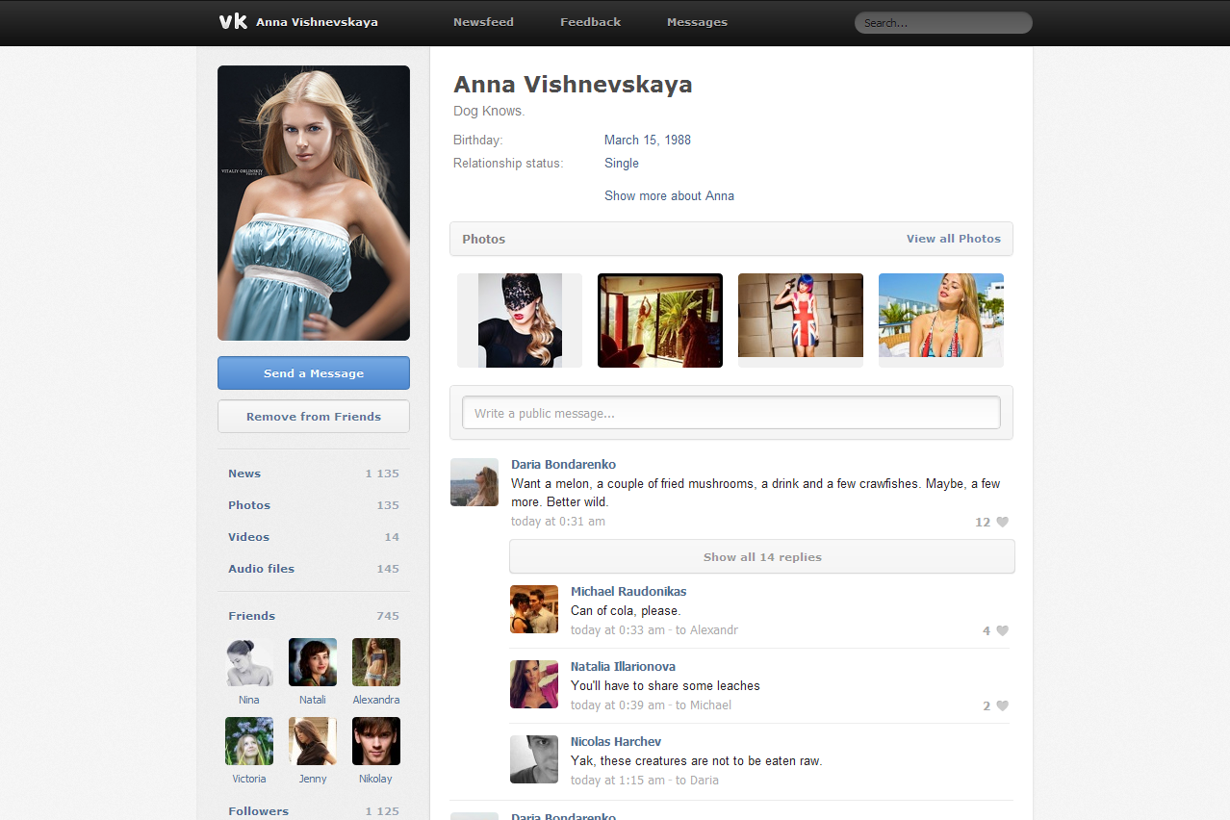Like Michael Raudonikas's reply heart icon
Screen dimensions: 1230x820
(x=1002, y=631)
